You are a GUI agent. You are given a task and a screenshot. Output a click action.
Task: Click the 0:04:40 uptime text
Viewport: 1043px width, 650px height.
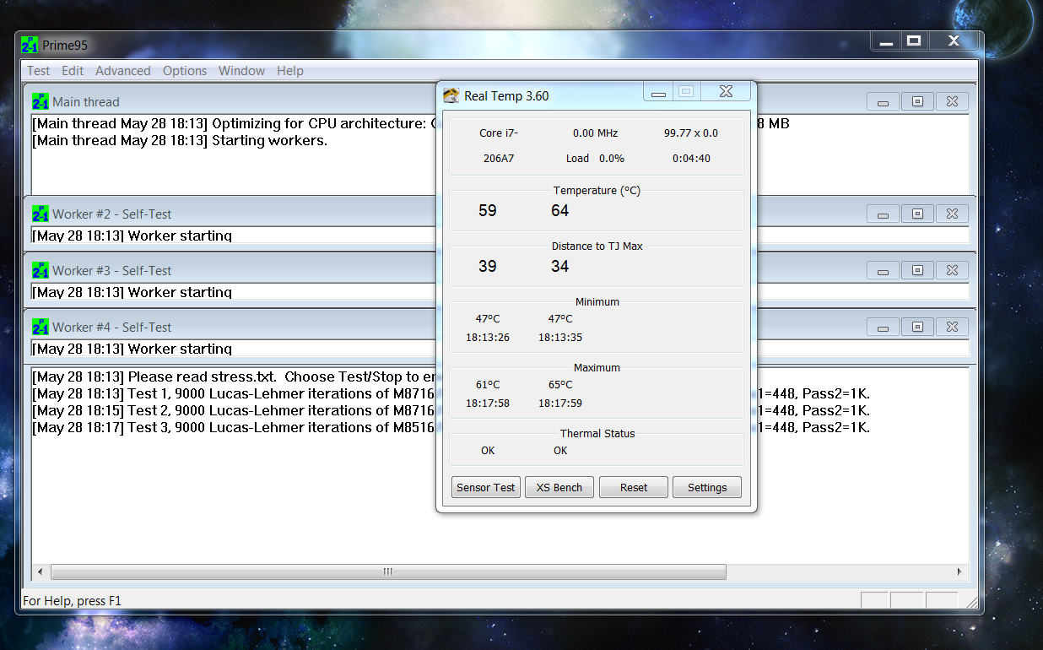[691, 159]
